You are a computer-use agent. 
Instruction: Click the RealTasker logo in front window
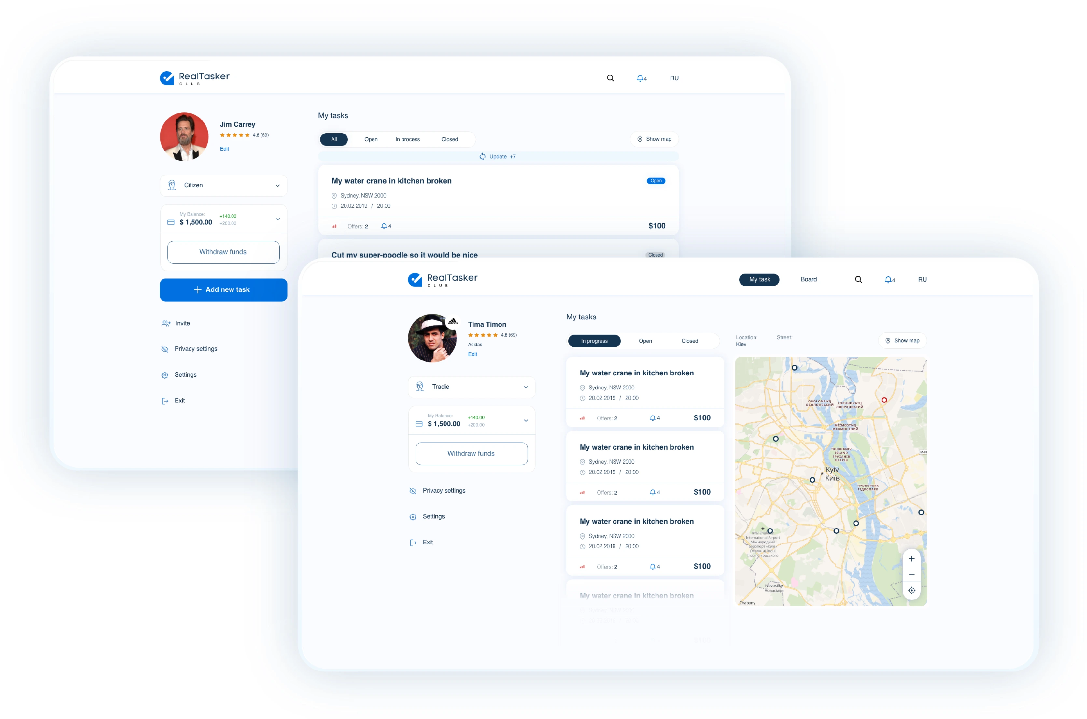point(443,279)
